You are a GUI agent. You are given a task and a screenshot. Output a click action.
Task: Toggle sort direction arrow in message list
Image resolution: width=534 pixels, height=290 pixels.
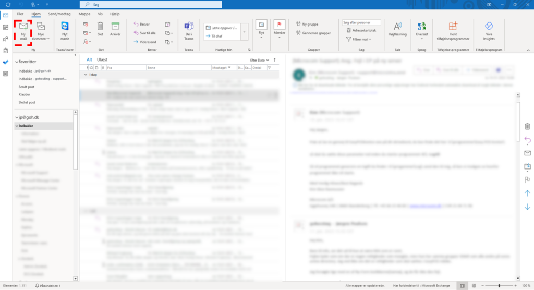275,60
